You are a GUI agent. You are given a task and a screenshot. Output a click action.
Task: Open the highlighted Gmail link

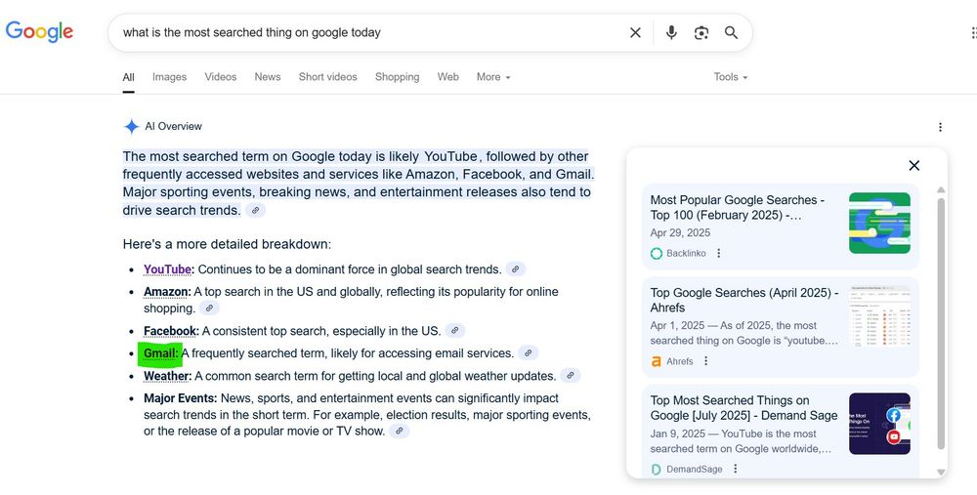(x=159, y=353)
